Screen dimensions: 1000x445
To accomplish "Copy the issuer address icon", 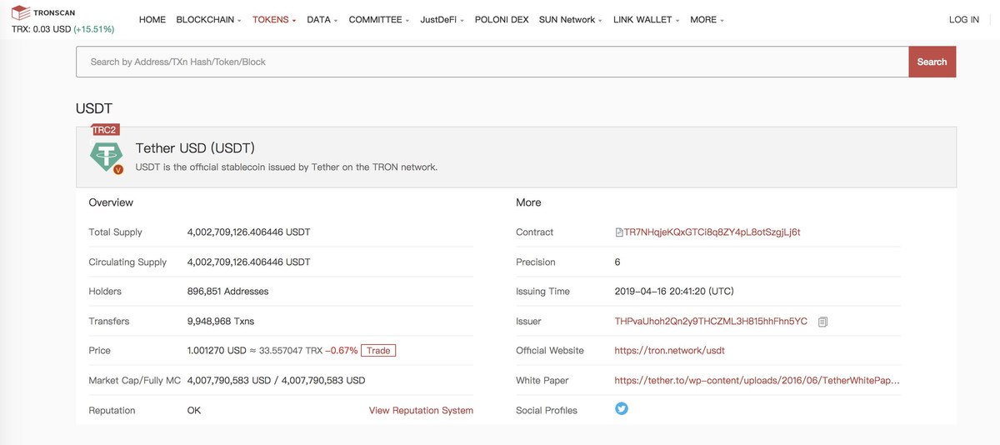I will click(822, 322).
